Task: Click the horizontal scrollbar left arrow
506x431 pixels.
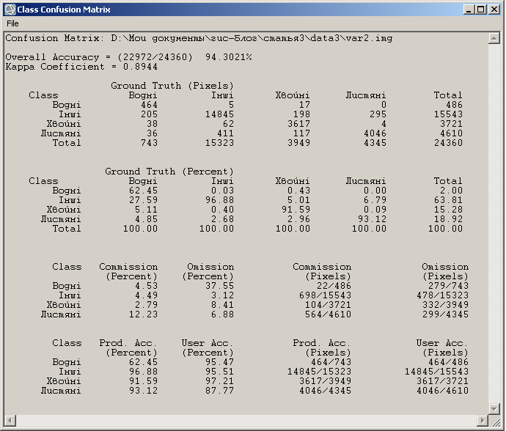Action: click(x=9, y=421)
